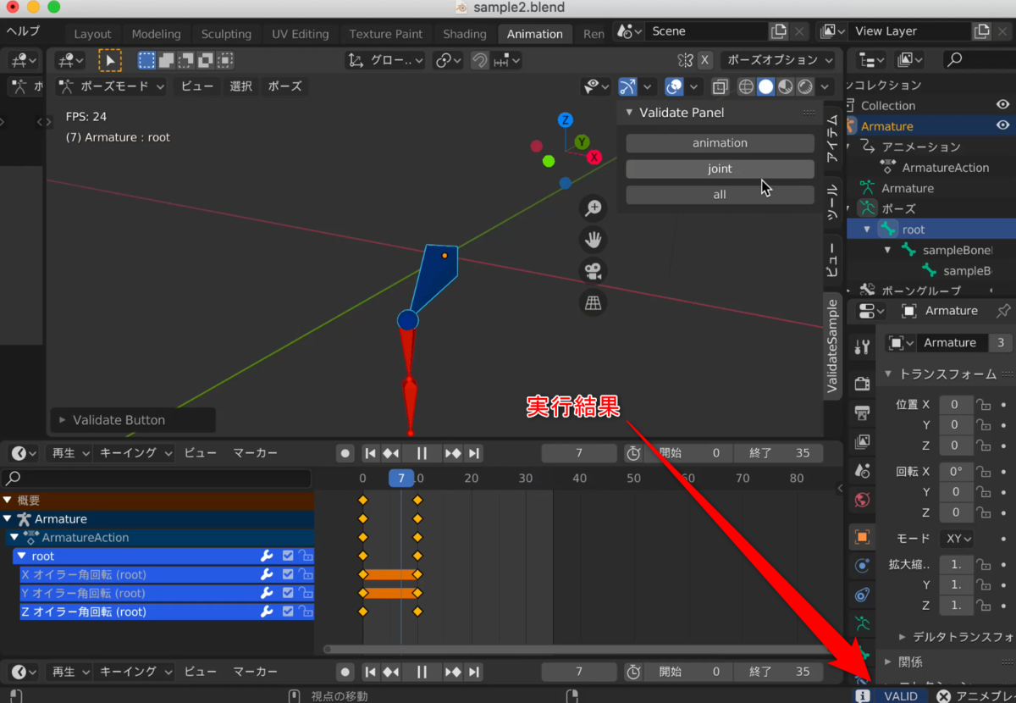Switch to camera view using camera gizmo
Viewport: 1016px width, 703px height.
tap(593, 271)
